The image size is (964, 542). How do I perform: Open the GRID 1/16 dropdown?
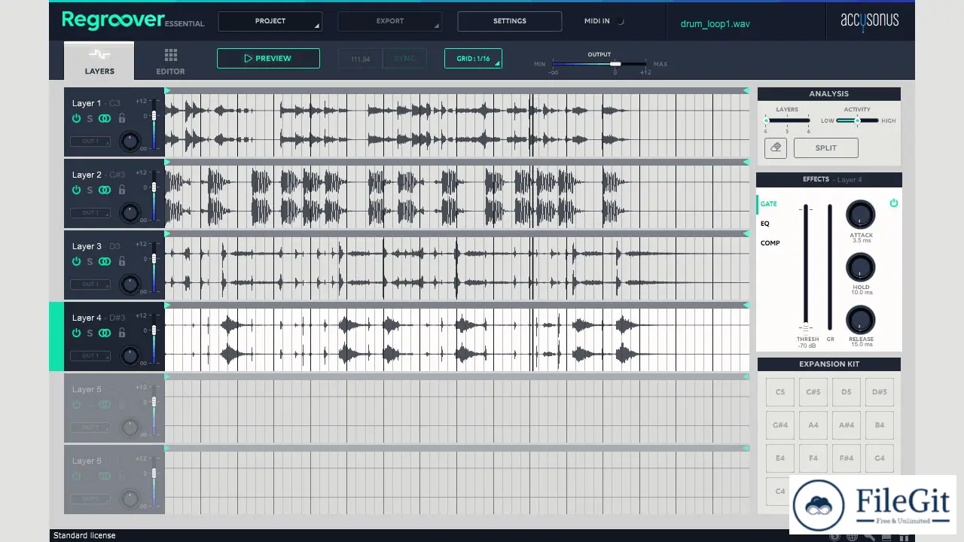point(473,58)
